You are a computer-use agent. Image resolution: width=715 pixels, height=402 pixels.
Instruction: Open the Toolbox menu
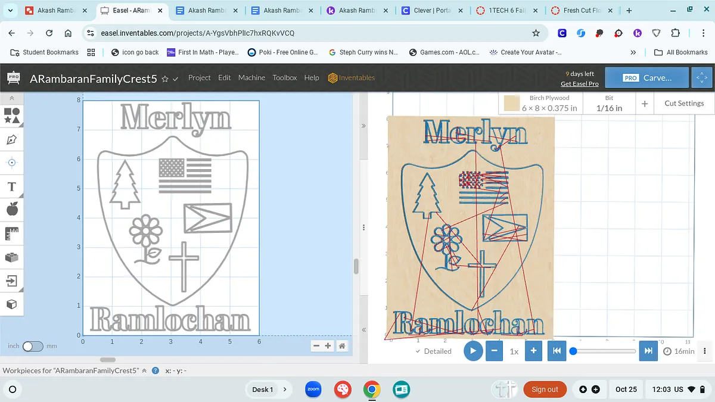285,77
